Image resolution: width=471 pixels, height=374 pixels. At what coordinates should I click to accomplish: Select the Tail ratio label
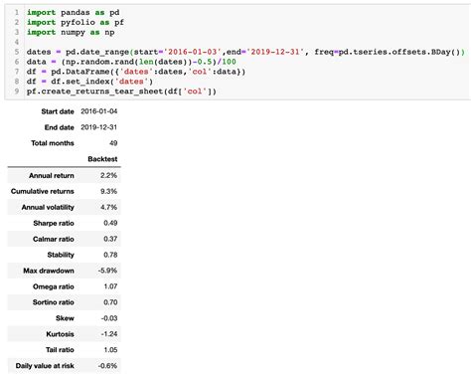point(60,350)
